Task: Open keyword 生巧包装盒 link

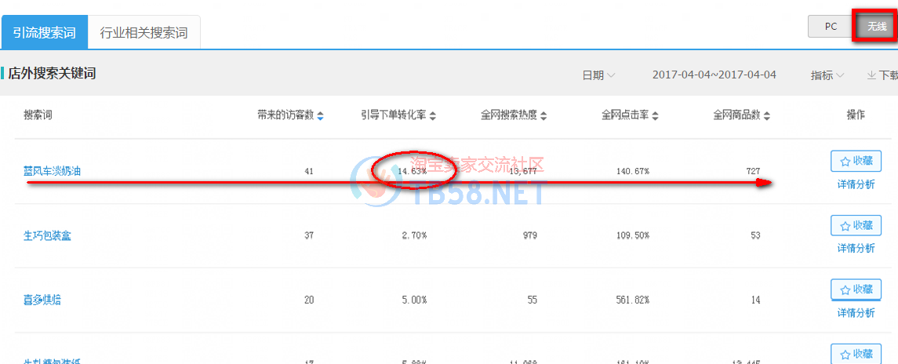Action: [47, 235]
